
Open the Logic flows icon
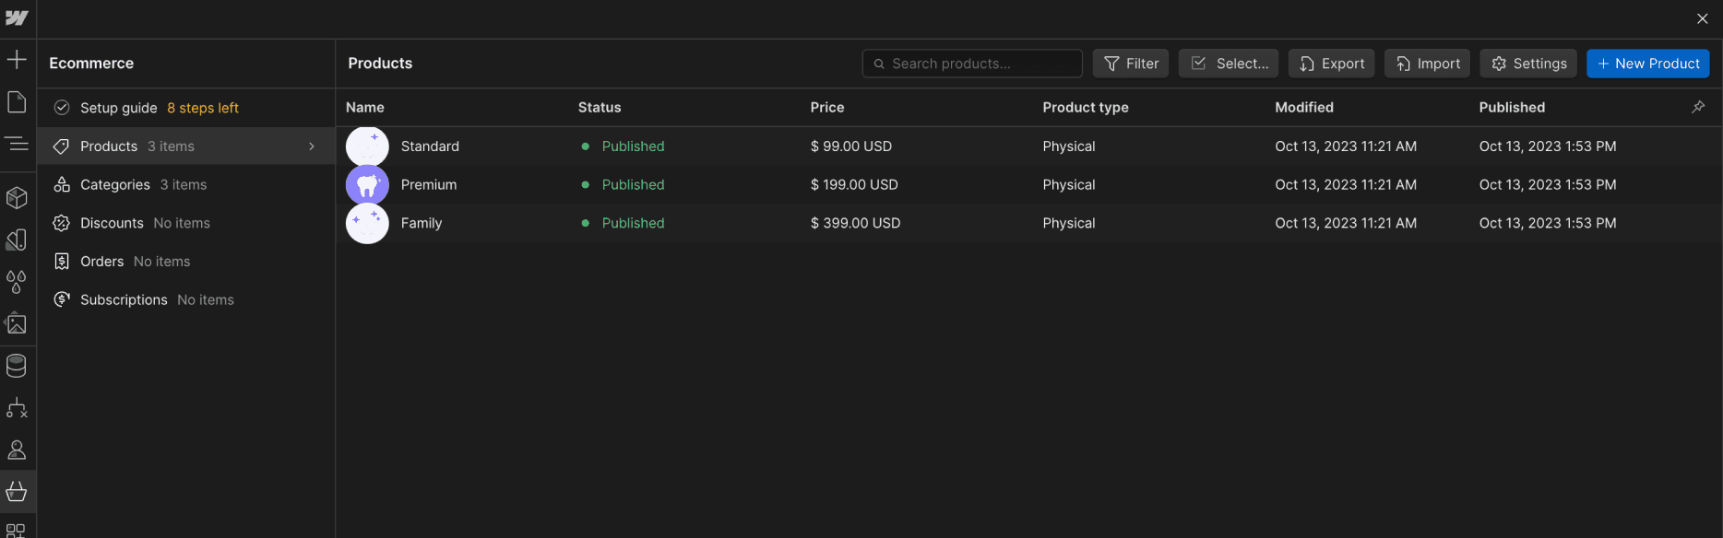pos(17,408)
